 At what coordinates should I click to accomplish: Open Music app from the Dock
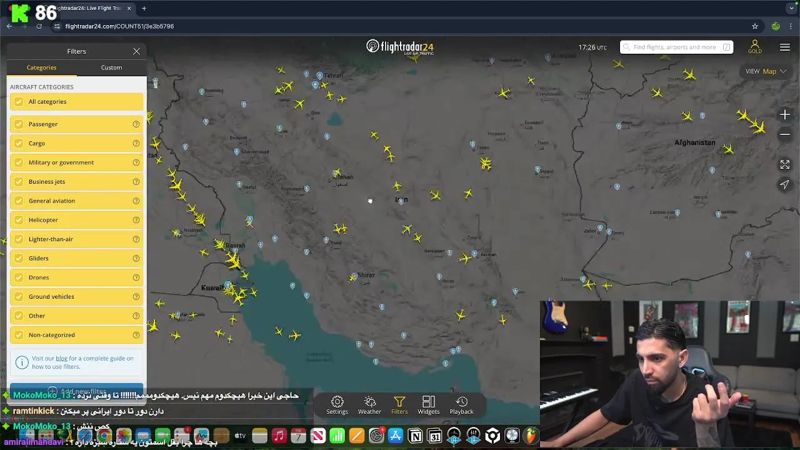[279, 436]
